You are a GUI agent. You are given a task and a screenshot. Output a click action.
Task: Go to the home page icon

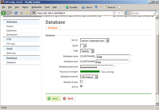pyautogui.click(x=27, y=13)
